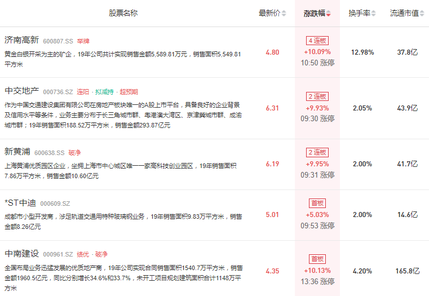Click *ST中迪 description about 成都市小型开发商

pos(123,222)
